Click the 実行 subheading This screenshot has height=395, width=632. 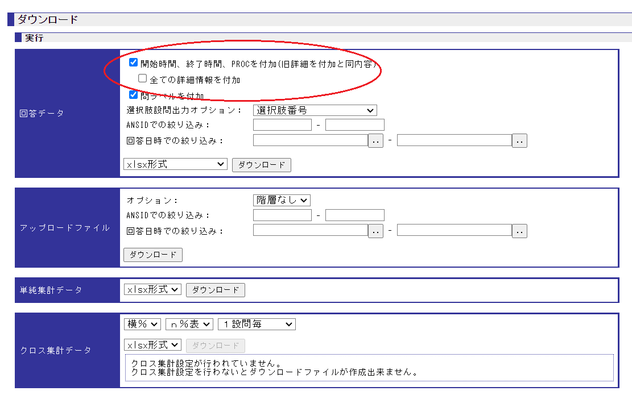(34, 38)
